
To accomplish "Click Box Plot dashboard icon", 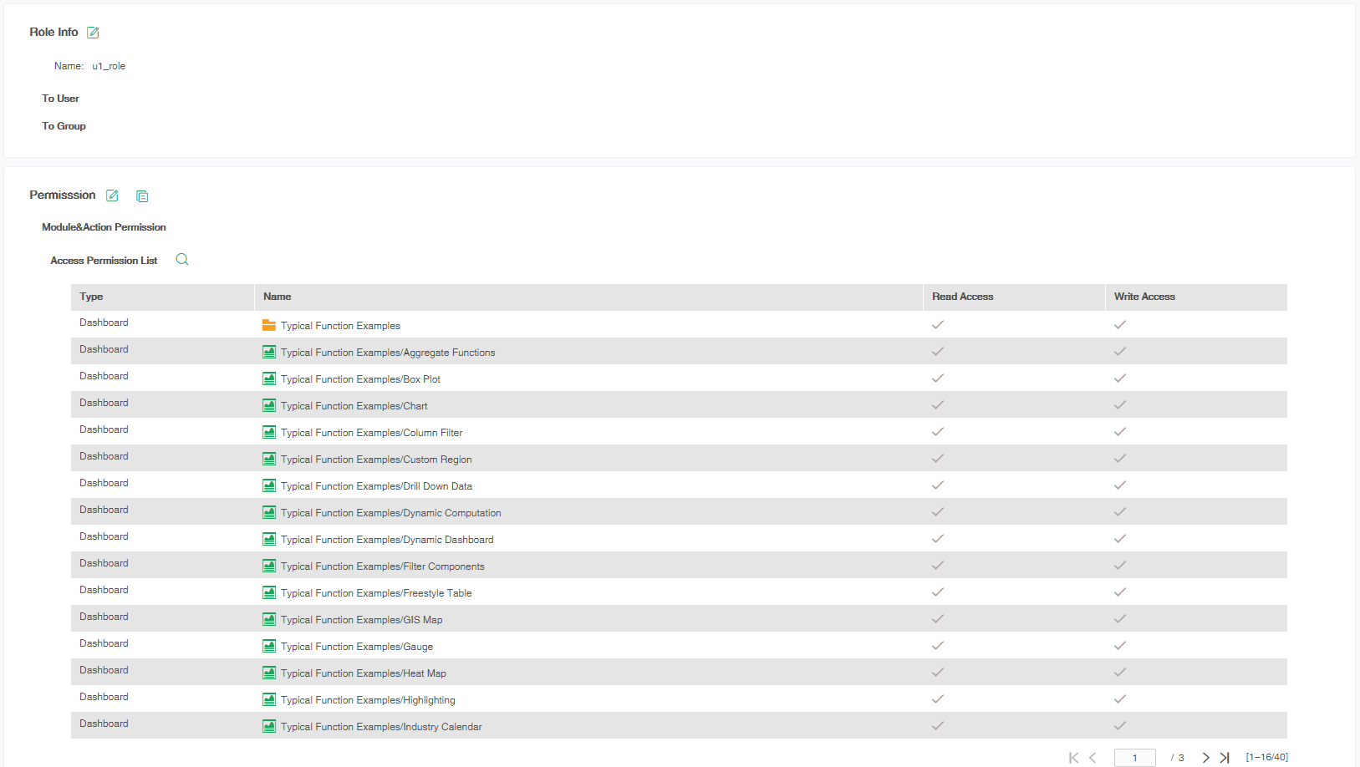I will (269, 378).
